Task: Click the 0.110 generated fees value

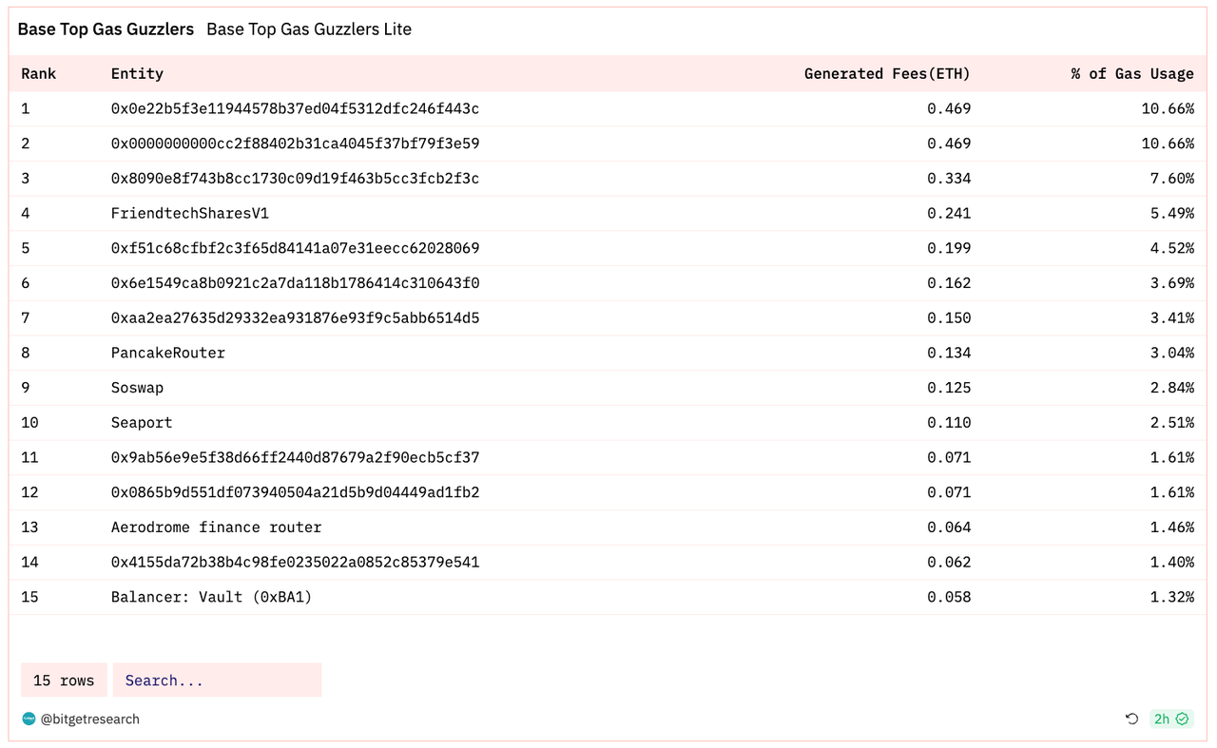Action: tap(949, 422)
